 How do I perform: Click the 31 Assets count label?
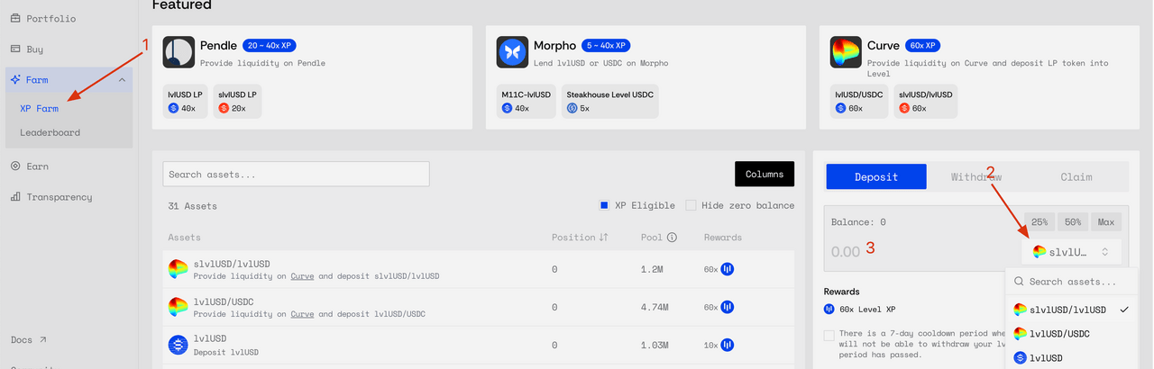pyautogui.click(x=193, y=206)
